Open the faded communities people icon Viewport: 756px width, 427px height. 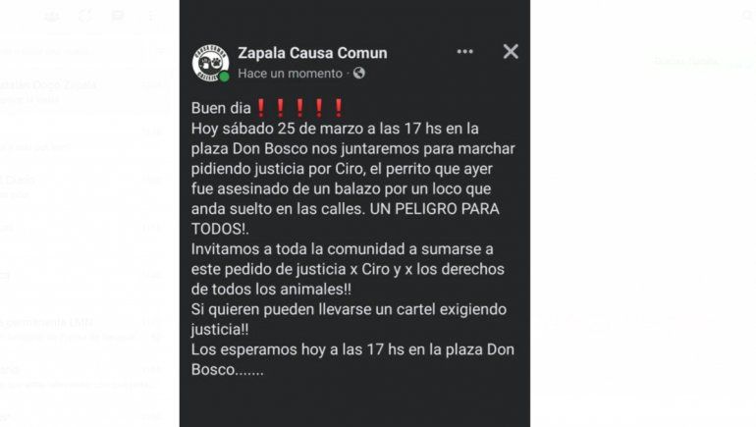52,16
